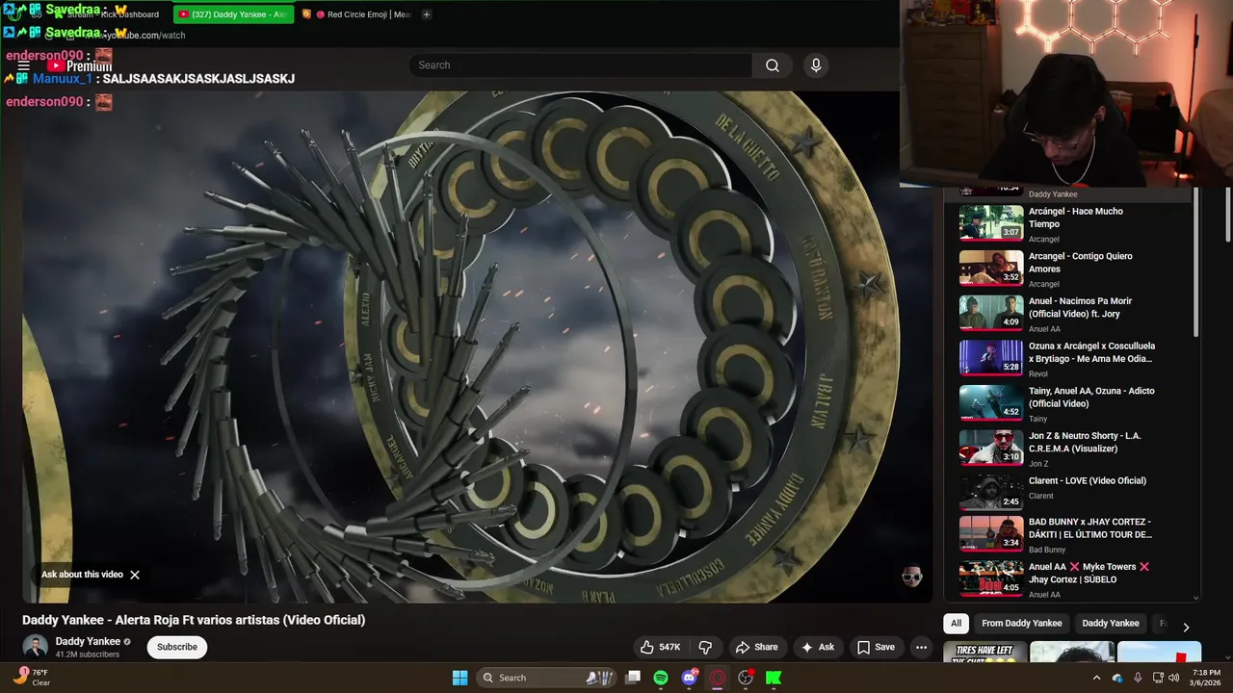1233x693 pixels.
Task: Open 'Me Ama Me Odia' video link
Action: point(1091,352)
